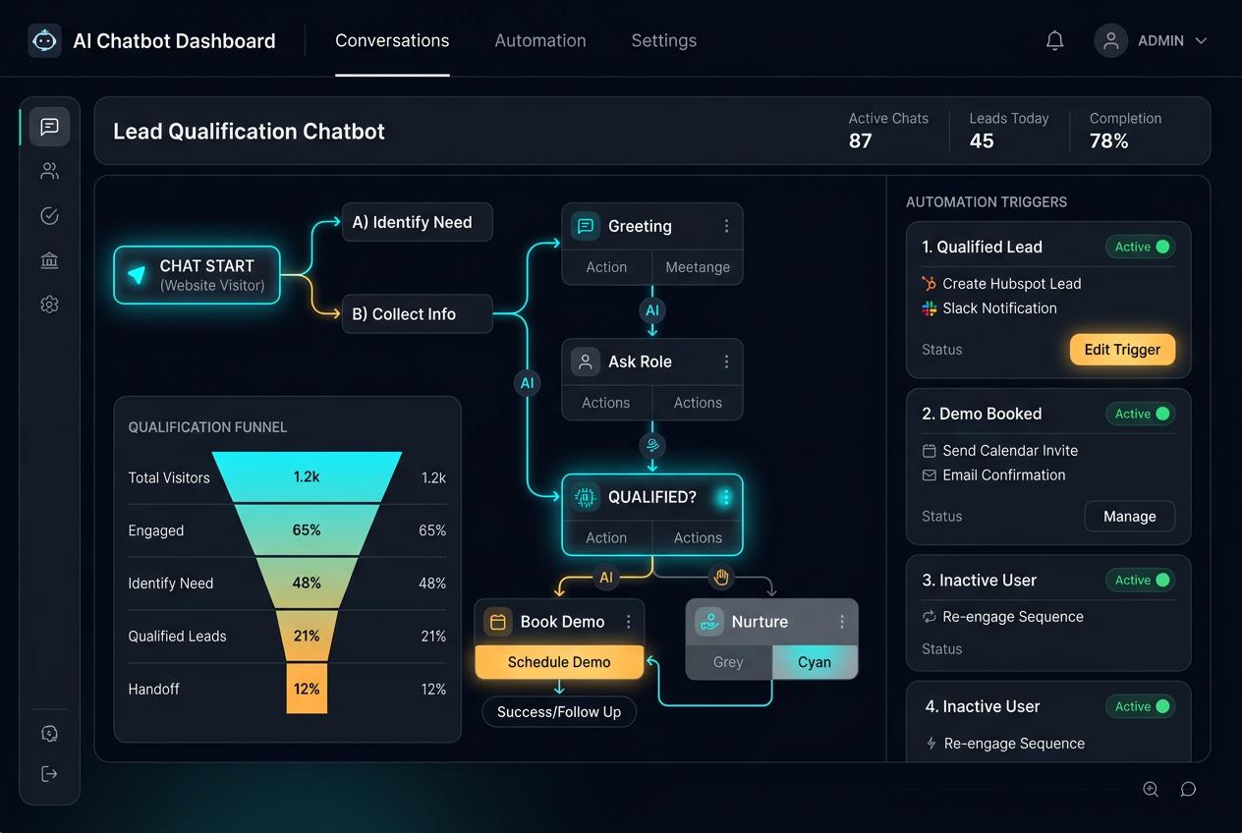Switch to the Settings tab
Screen dimensions: 1242x833
pos(664,40)
